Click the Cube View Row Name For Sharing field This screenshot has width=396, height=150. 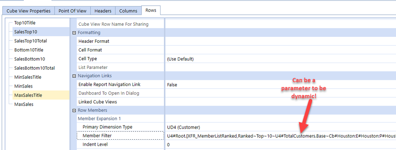pos(280,24)
